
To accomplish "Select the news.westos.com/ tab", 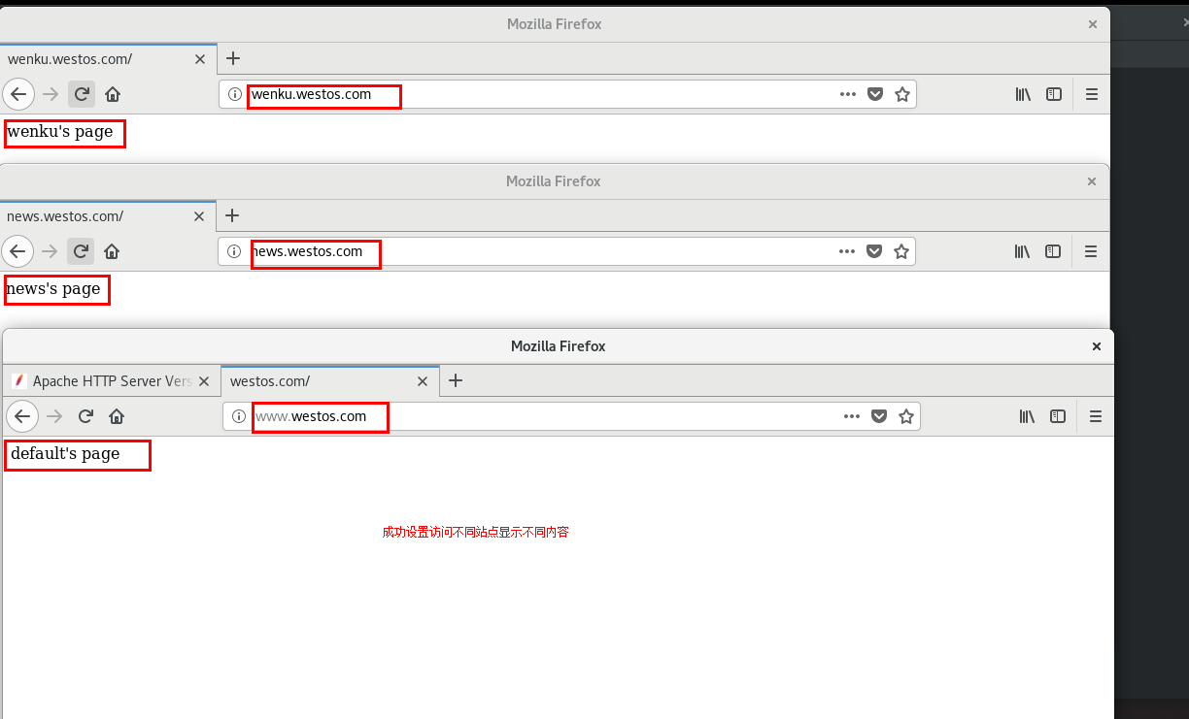I will coord(108,216).
